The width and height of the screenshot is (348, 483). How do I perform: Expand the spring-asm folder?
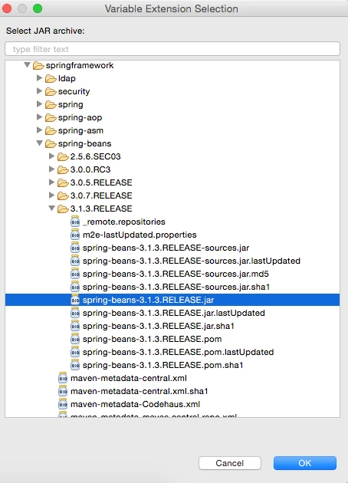(x=39, y=130)
